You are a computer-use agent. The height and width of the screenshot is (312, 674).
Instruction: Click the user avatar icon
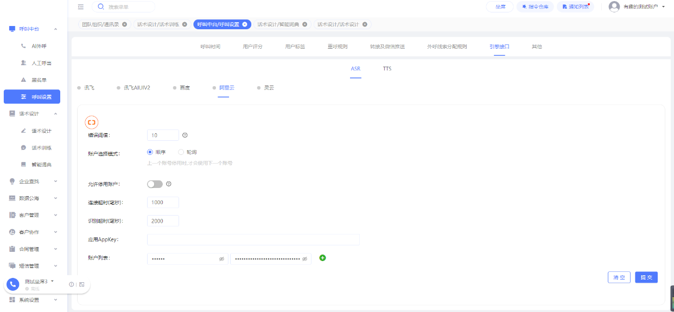click(x=614, y=6)
